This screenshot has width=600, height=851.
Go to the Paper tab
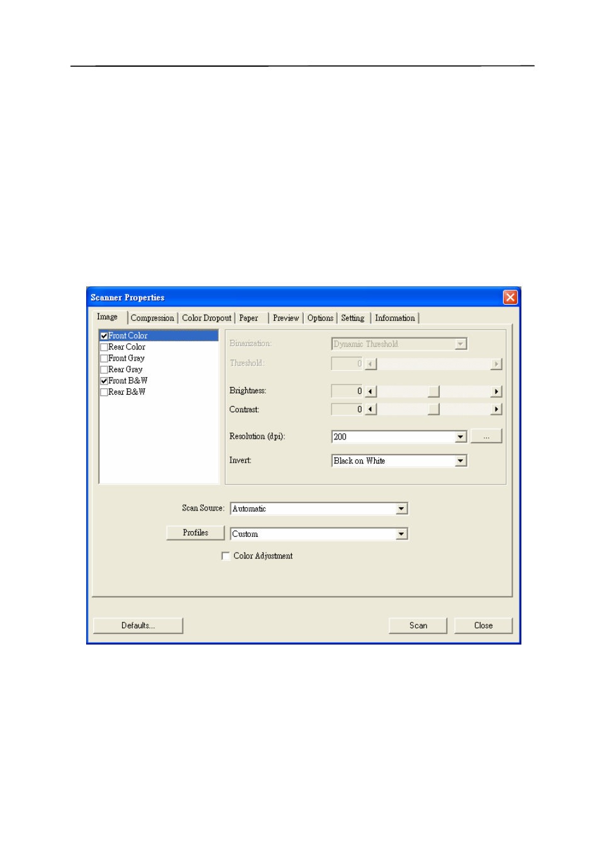click(249, 318)
